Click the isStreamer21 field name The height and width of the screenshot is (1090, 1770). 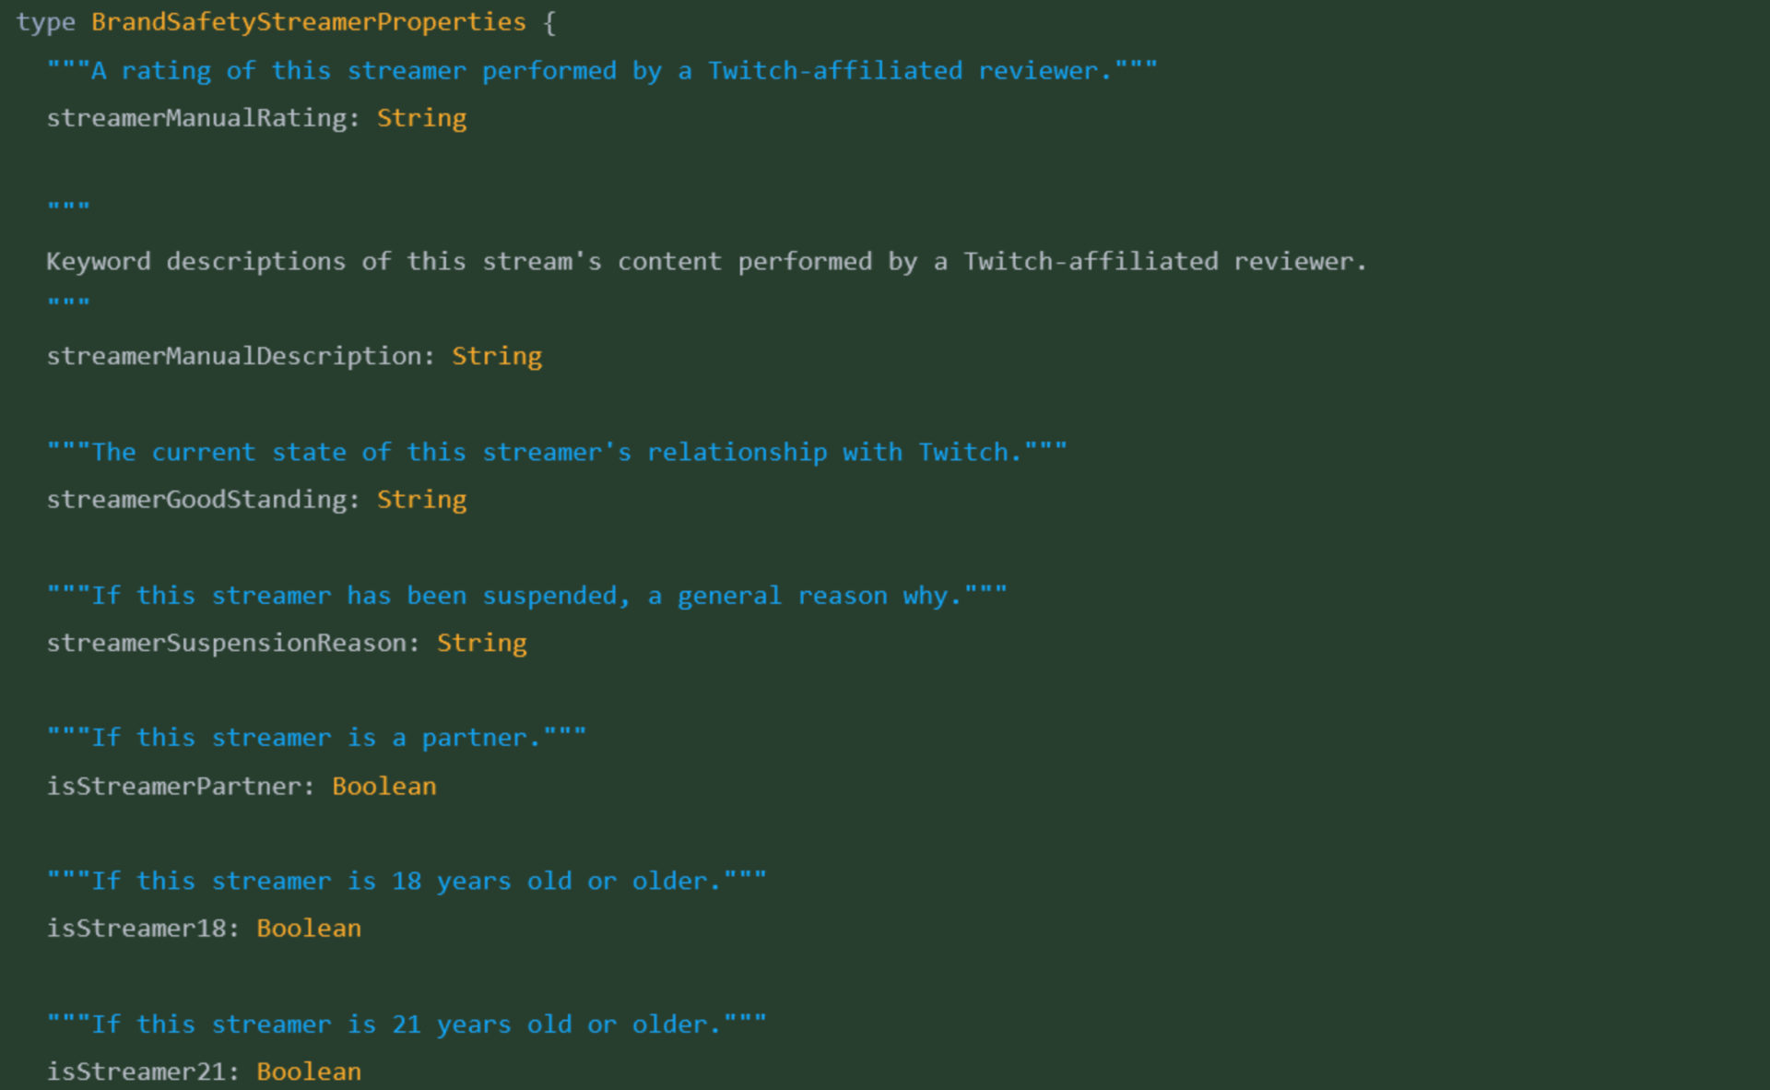click(x=136, y=1072)
